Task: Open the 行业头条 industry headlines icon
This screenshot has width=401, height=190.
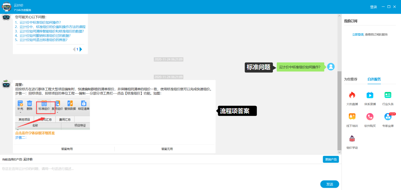Action: 388,95
